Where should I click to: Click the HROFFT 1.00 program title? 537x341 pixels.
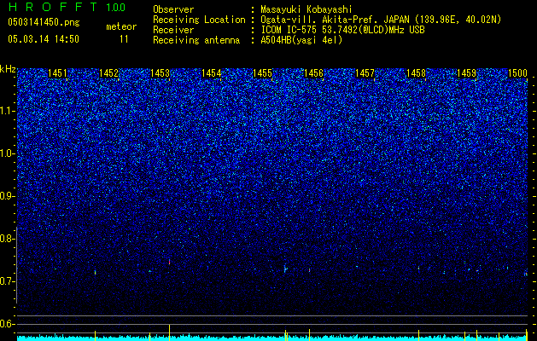coord(67,7)
